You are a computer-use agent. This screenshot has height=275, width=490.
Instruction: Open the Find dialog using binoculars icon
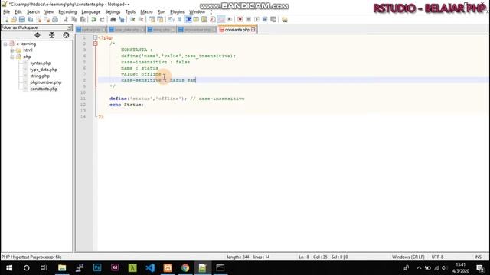113,20
